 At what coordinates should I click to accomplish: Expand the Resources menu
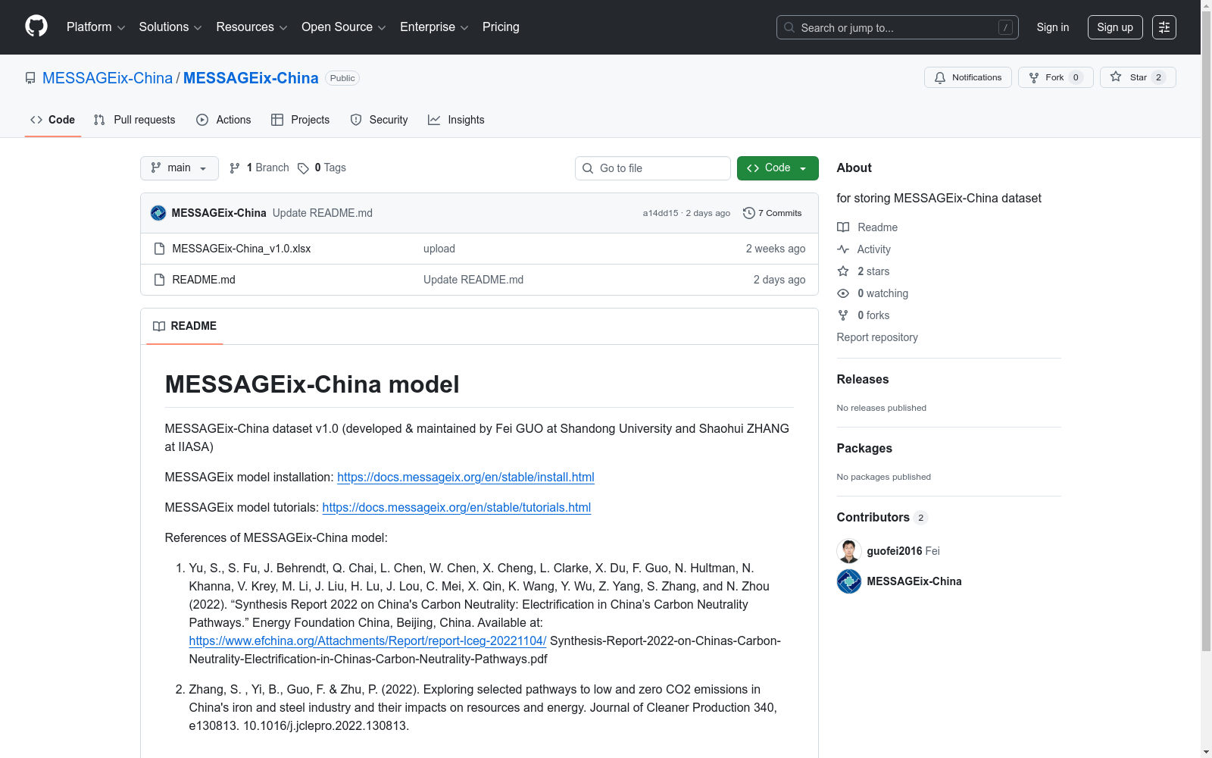pyautogui.click(x=251, y=27)
